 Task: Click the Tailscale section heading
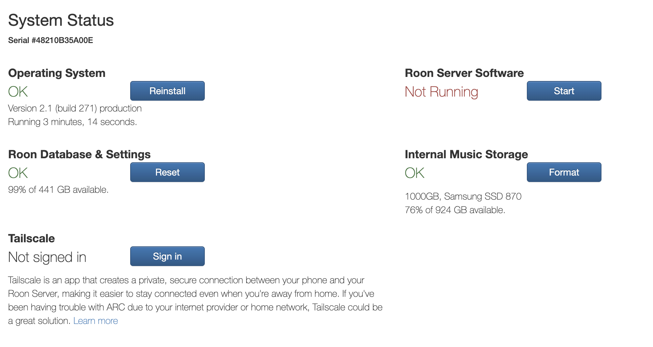pos(32,239)
